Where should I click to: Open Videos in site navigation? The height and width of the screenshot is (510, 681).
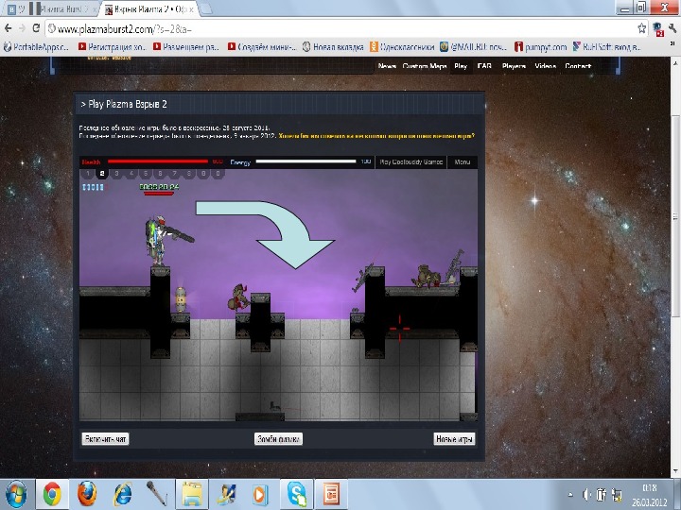545,66
